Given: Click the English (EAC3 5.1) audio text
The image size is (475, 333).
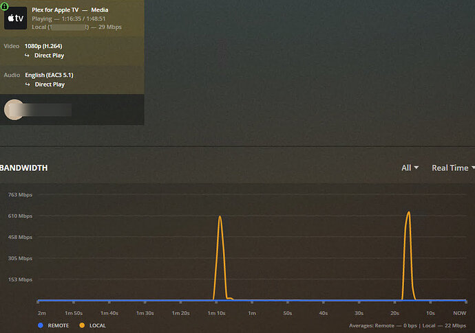Looking at the screenshot, I should pyautogui.click(x=49, y=75).
